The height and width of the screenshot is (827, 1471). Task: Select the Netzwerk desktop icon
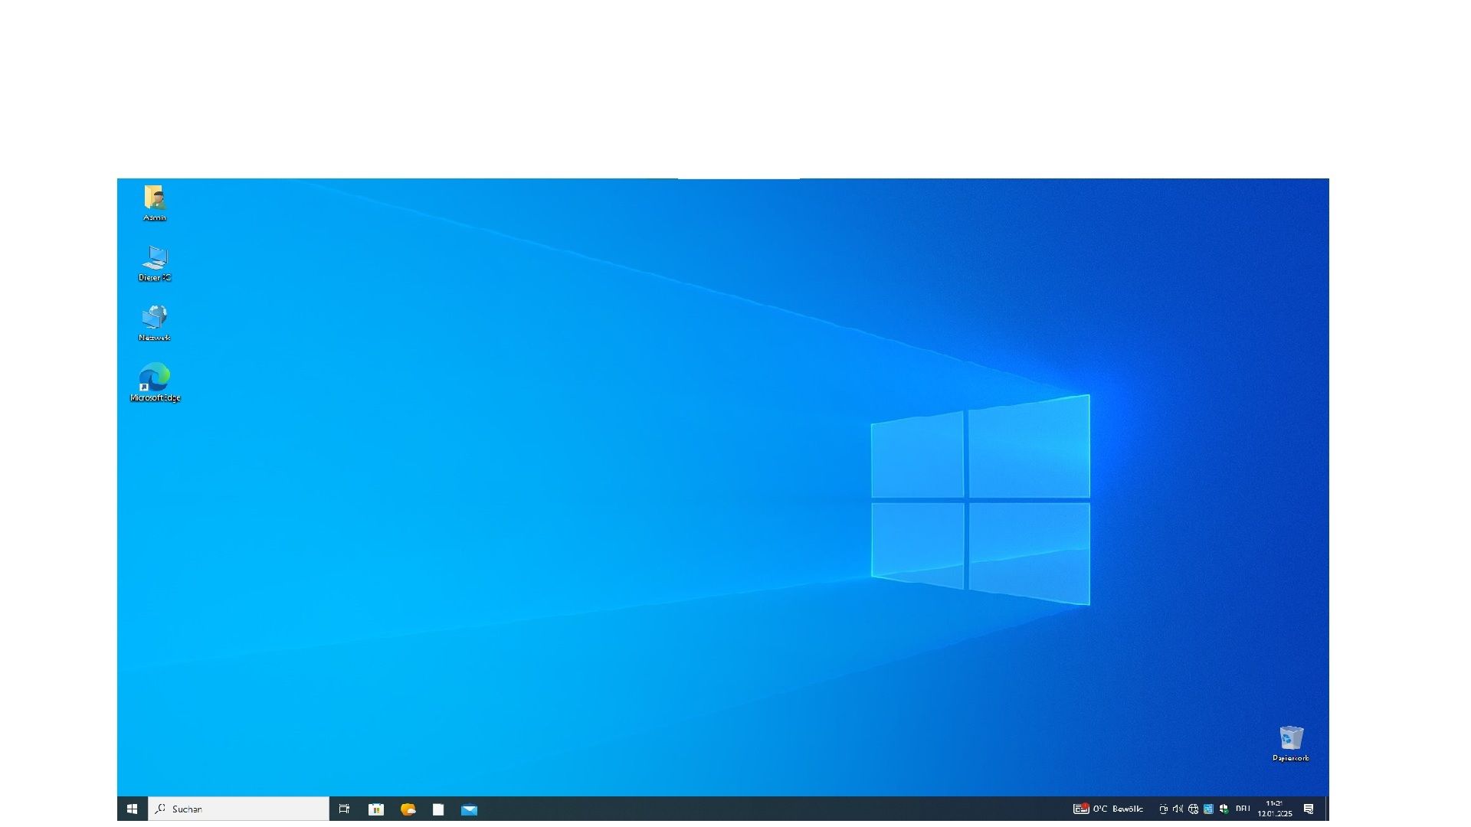click(x=155, y=322)
